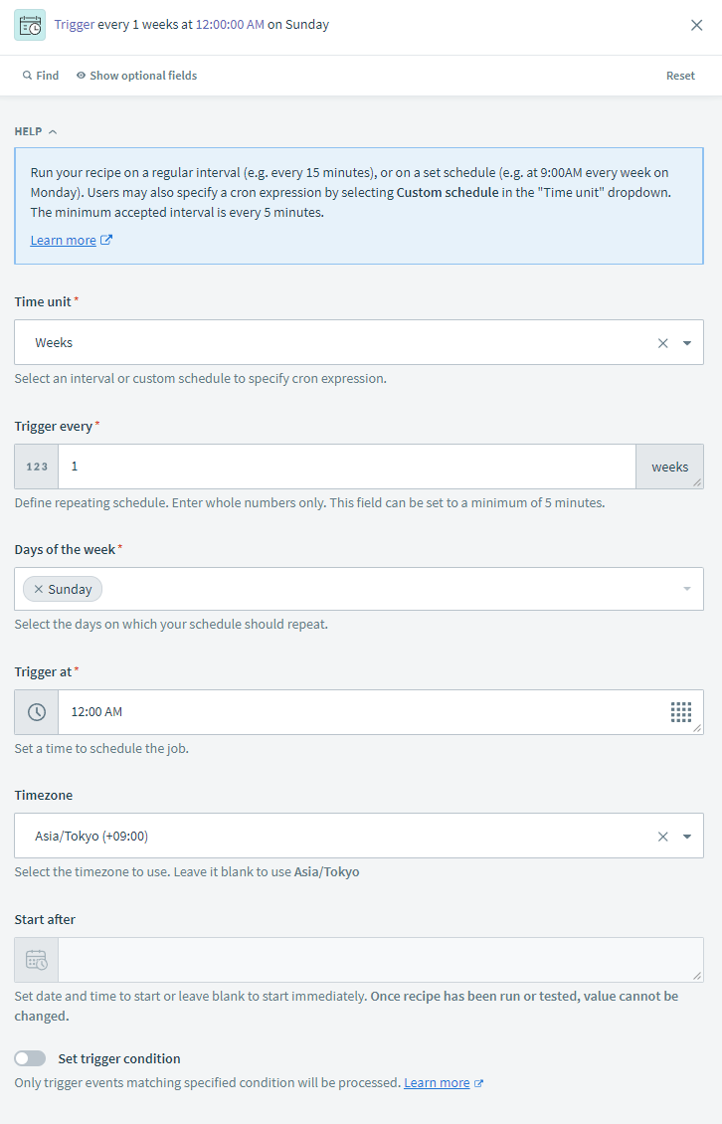Open the Timezone dropdown arrow
Viewport: 722px width, 1124px height.
tap(687, 837)
